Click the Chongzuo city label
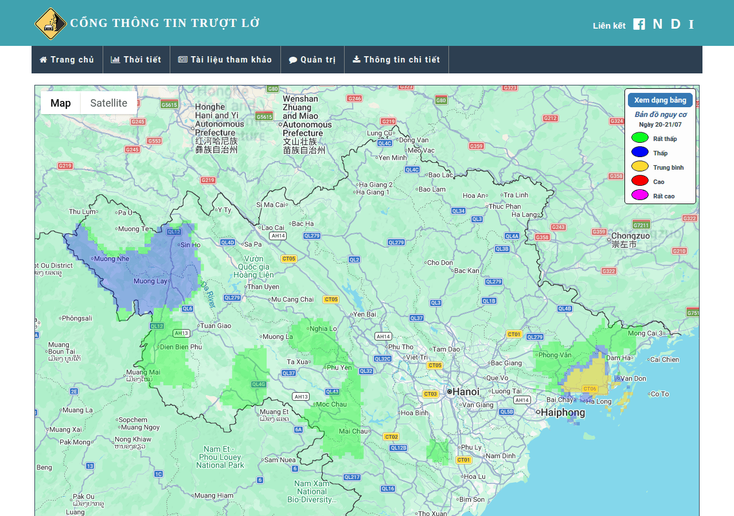The width and height of the screenshot is (734, 516). (631, 236)
